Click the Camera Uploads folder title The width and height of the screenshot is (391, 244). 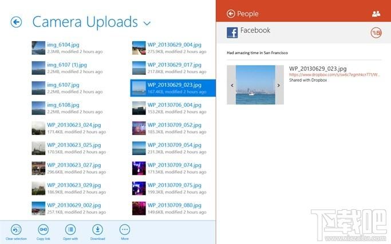coord(85,22)
